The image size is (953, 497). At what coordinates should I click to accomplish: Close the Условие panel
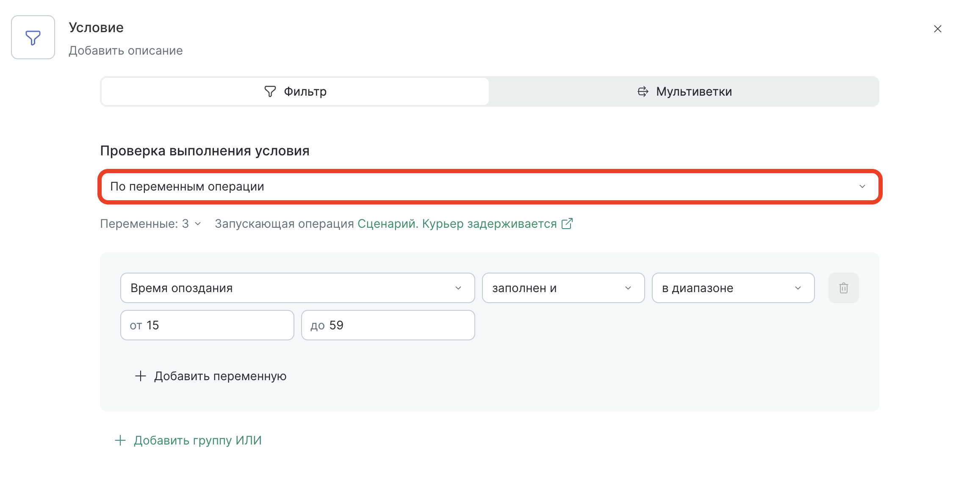937,29
